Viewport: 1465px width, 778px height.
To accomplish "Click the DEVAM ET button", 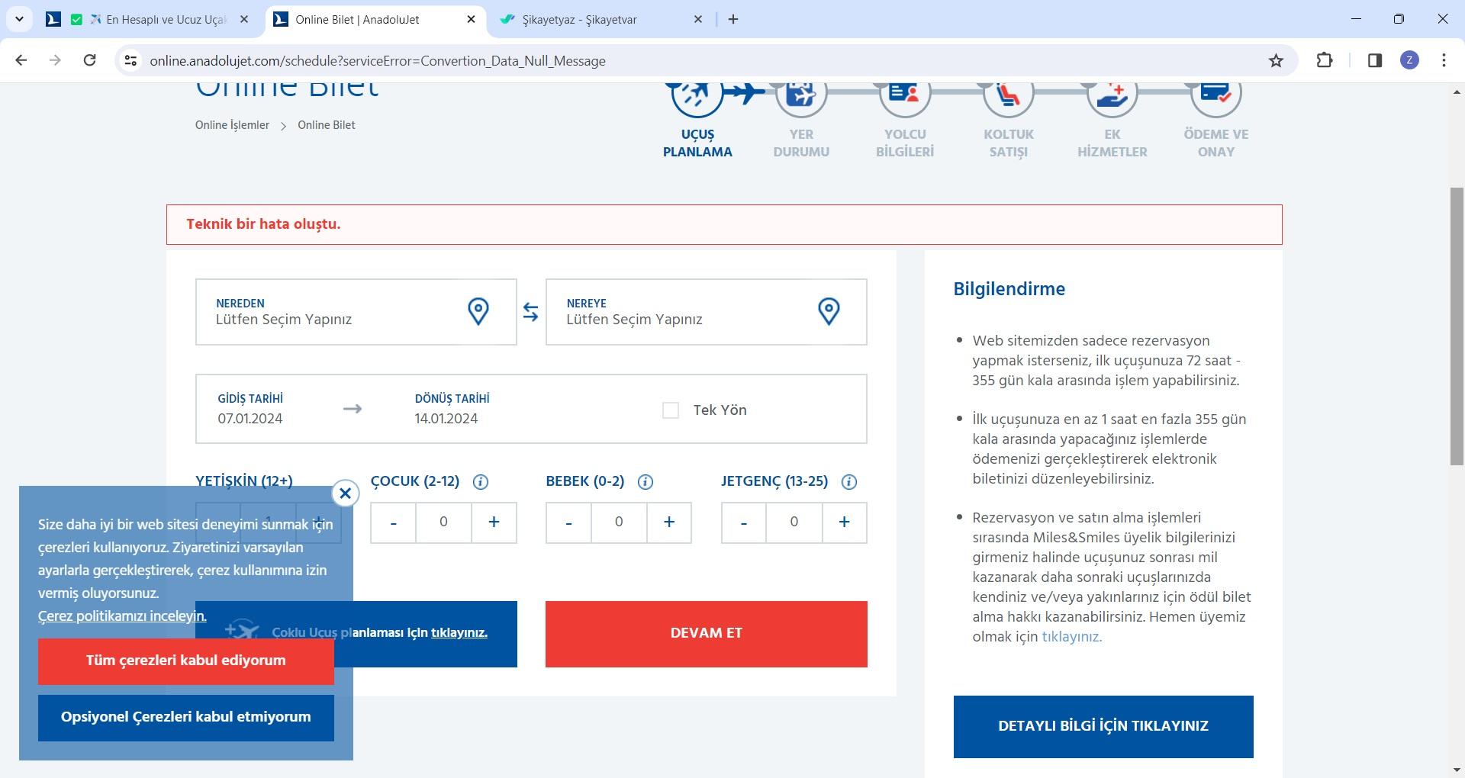I will [x=705, y=633].
